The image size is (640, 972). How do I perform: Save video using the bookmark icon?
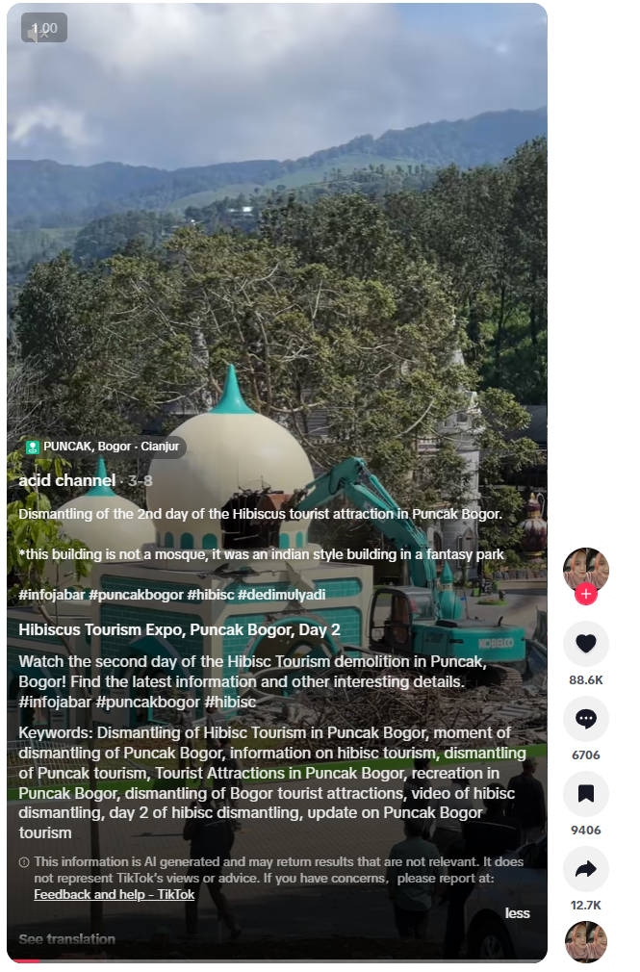585,793
